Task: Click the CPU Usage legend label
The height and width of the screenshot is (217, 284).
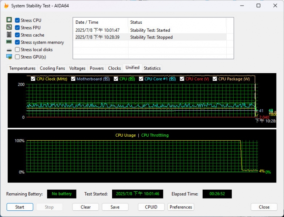Action: 125,135
